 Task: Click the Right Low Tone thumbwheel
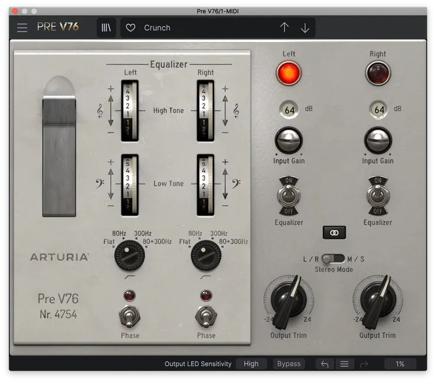(206, 185)
